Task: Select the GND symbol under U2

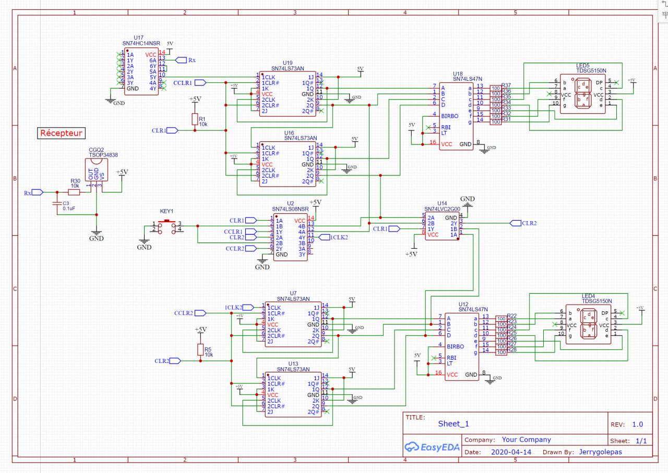Action: tap(262, 263)
